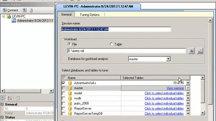Check the ReportServerTempDB database checkbox
216x121 pixels.
pyautogui.click(x=63, y=114)
